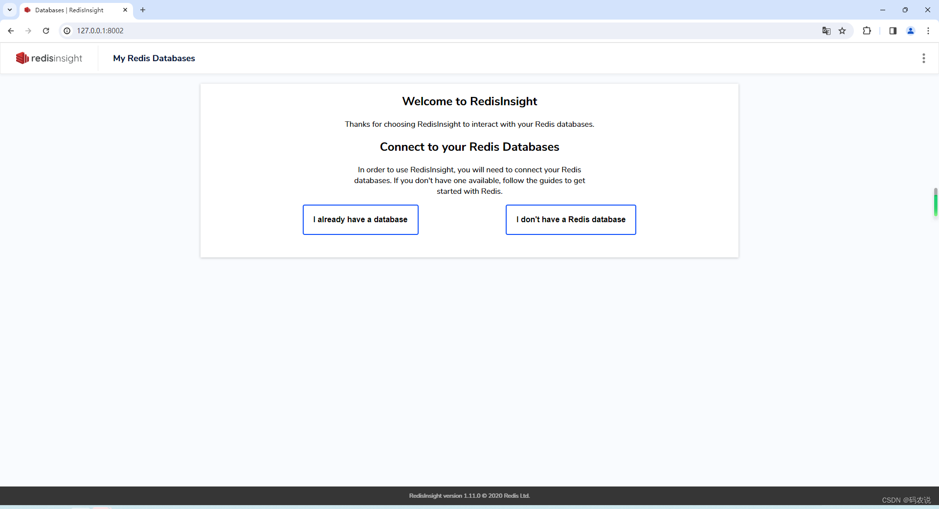The height and width of the screenshot is (509, 939).
Task: Translate this page icon
Action: (826, 31)
